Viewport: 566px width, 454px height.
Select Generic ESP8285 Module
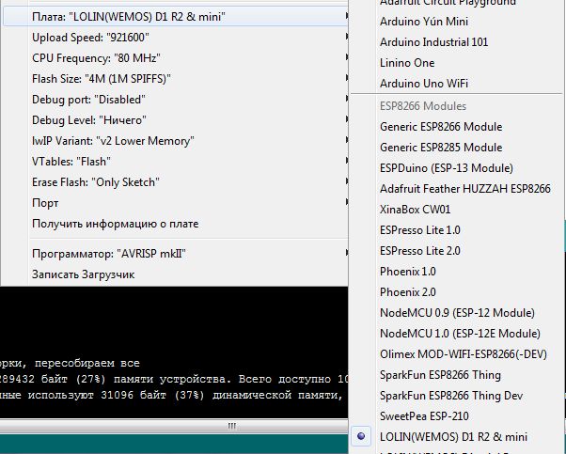(457, 148)
